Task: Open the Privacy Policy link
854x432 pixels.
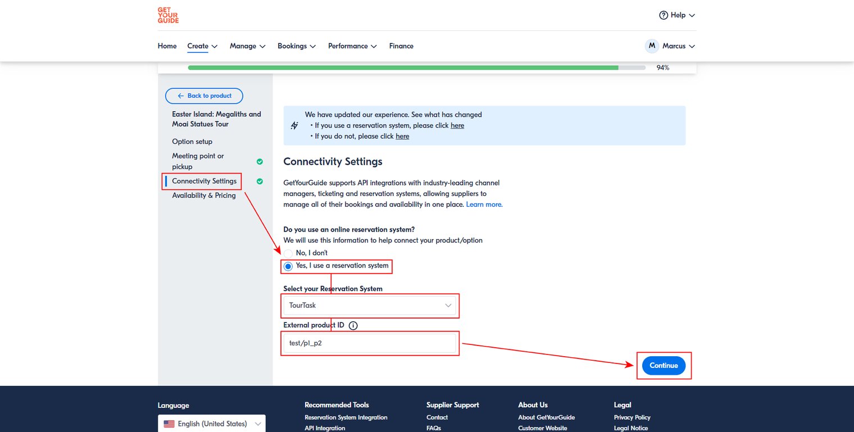Action: 632,417
